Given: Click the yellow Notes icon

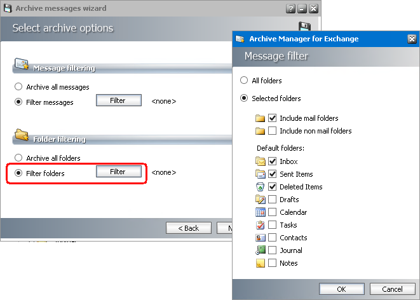Looking at the screenshot, I should (261, 263).
